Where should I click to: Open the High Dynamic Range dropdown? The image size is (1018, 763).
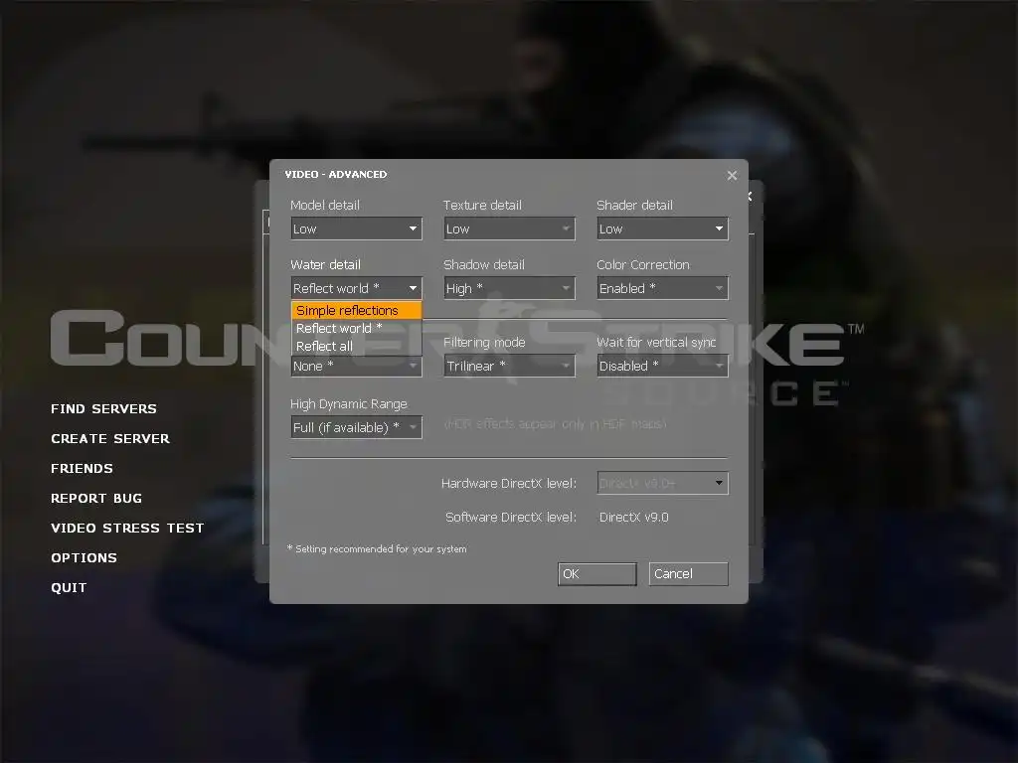pos(356,427)
